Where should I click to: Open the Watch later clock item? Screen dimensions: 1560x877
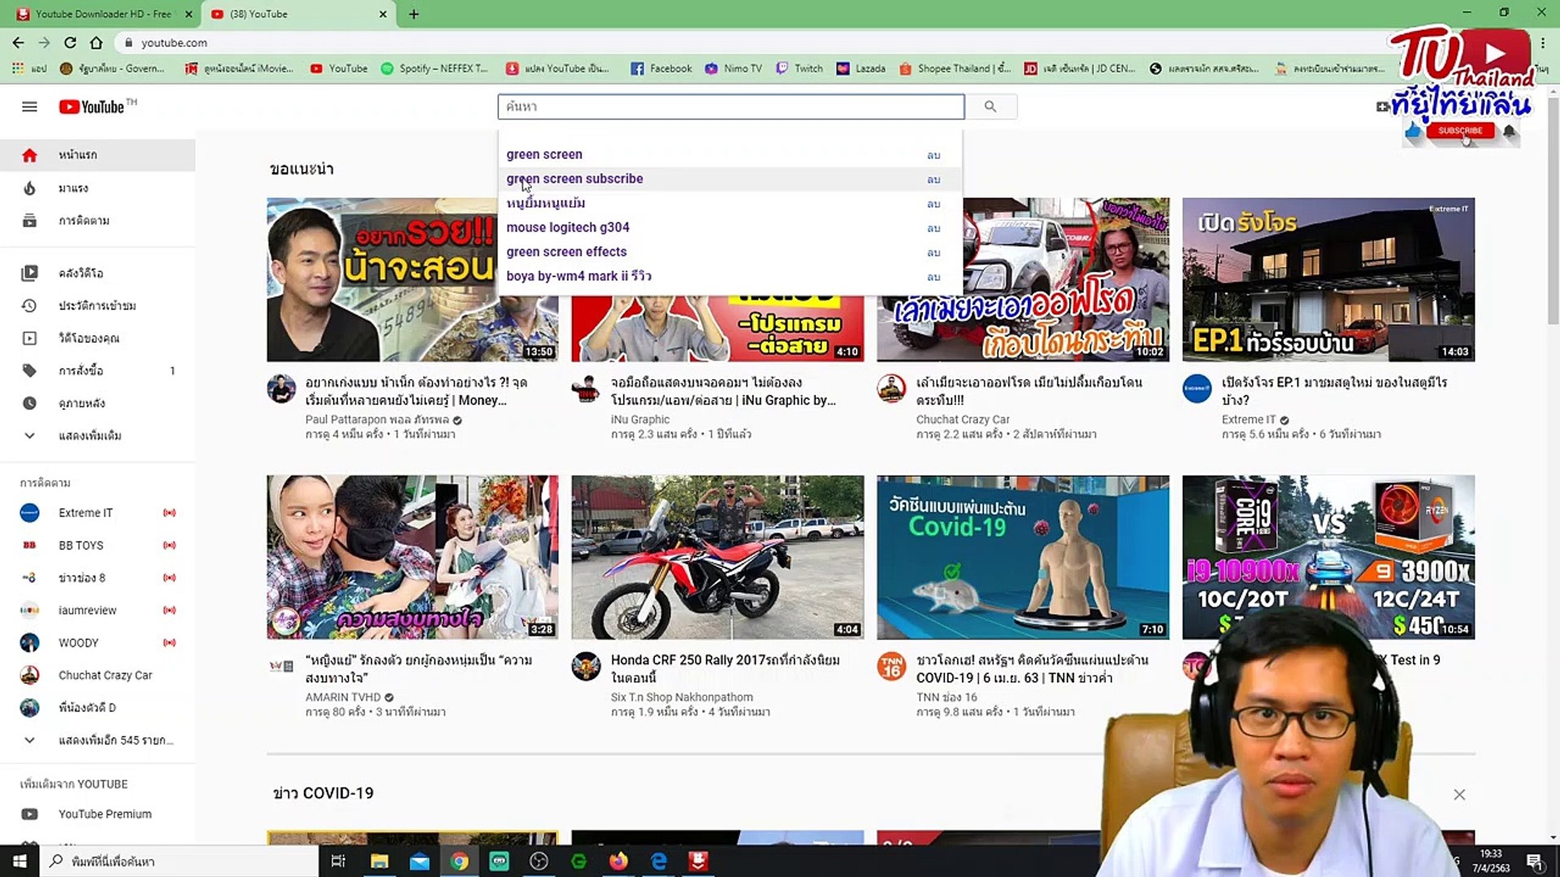pyautogui.click(x=81, y=403)
